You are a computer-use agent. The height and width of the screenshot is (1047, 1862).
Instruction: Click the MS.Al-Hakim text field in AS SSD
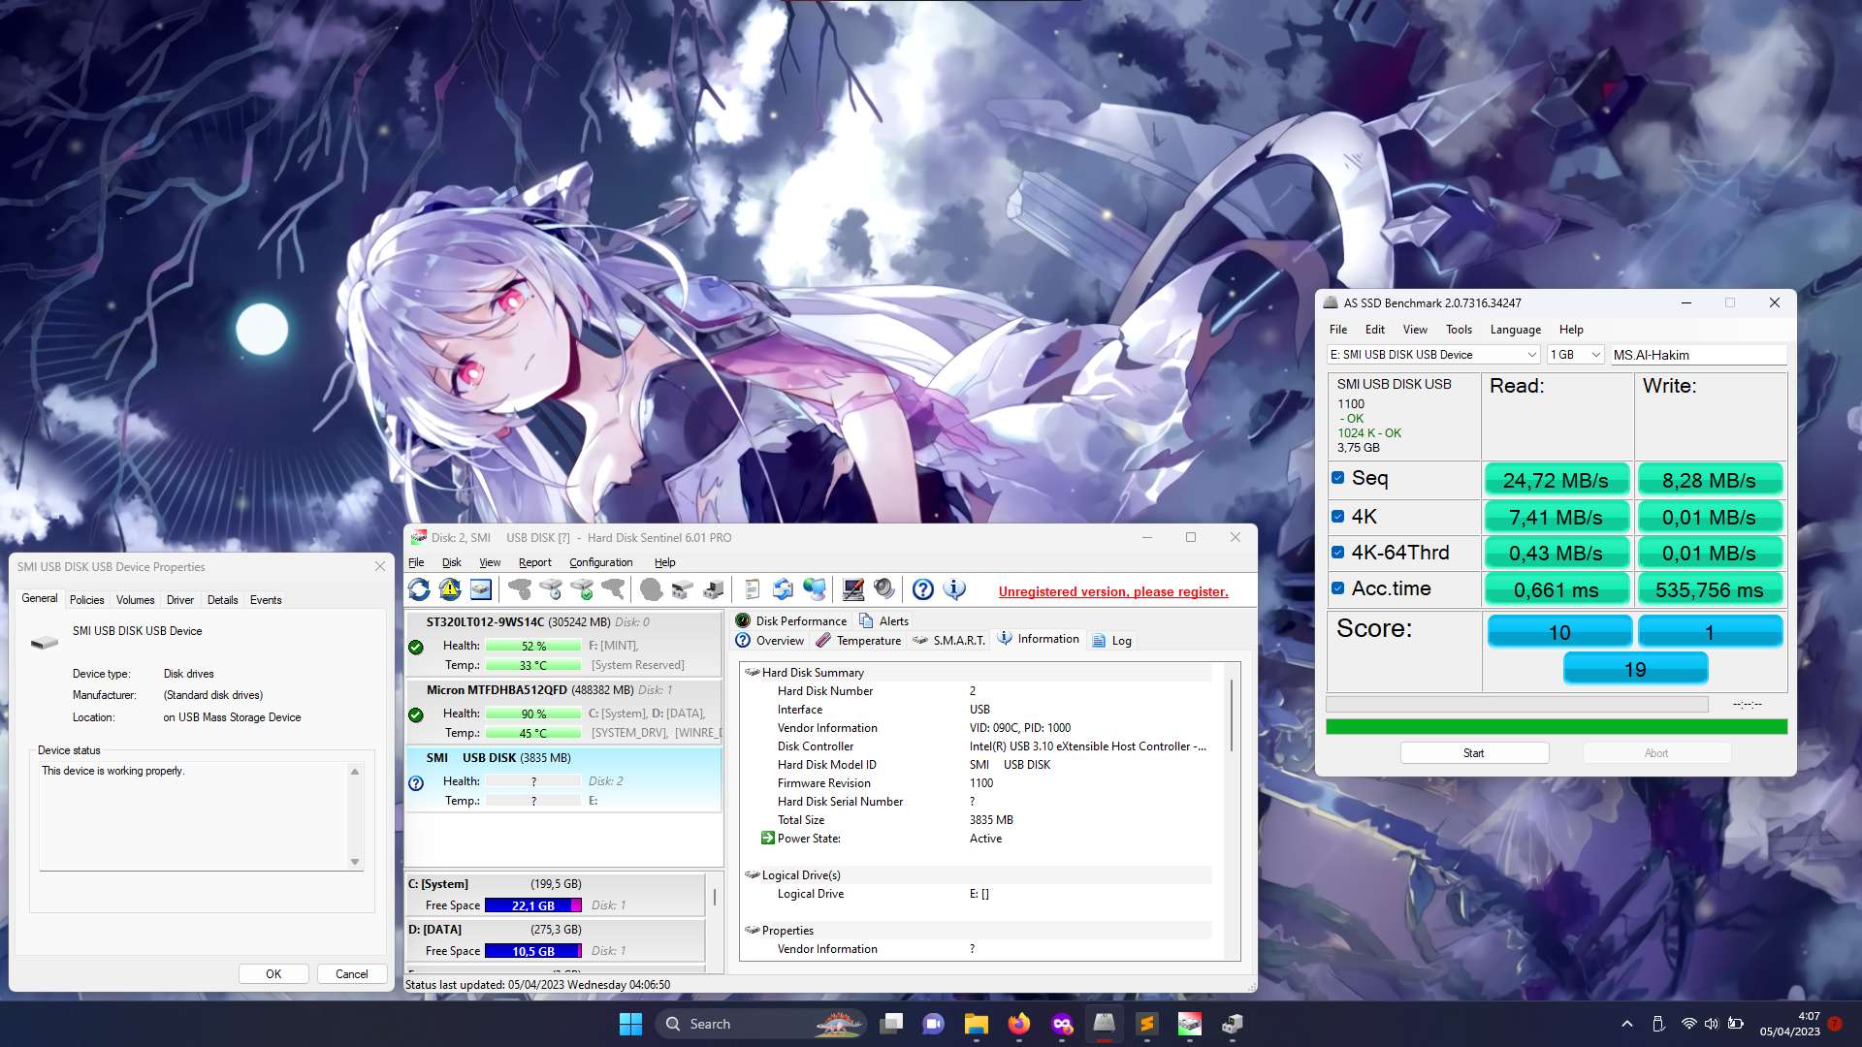[x=1698, y=355]
